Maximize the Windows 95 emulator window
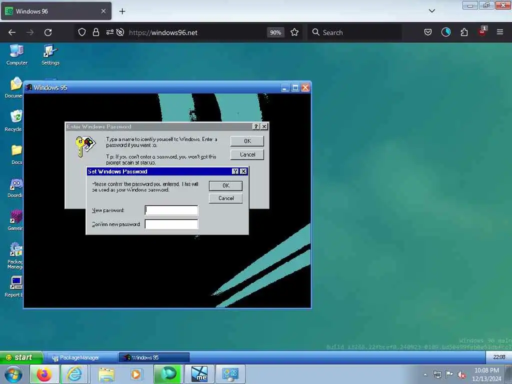The height and width of the screenshot is (384, 512). click(x=295, y=88)
